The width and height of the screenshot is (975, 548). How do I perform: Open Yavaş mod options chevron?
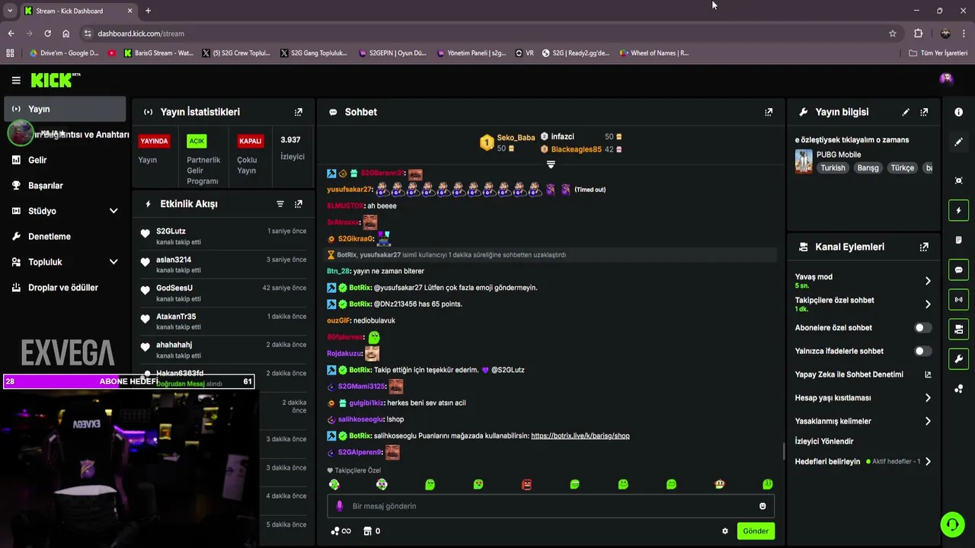pos(928,281)
